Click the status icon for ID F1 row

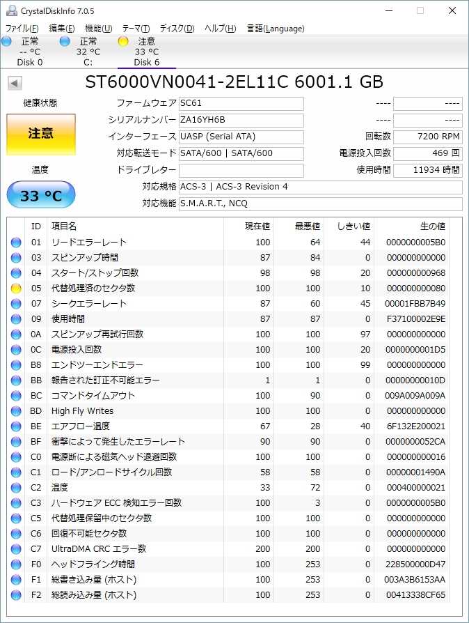click(x=16, y=580)
